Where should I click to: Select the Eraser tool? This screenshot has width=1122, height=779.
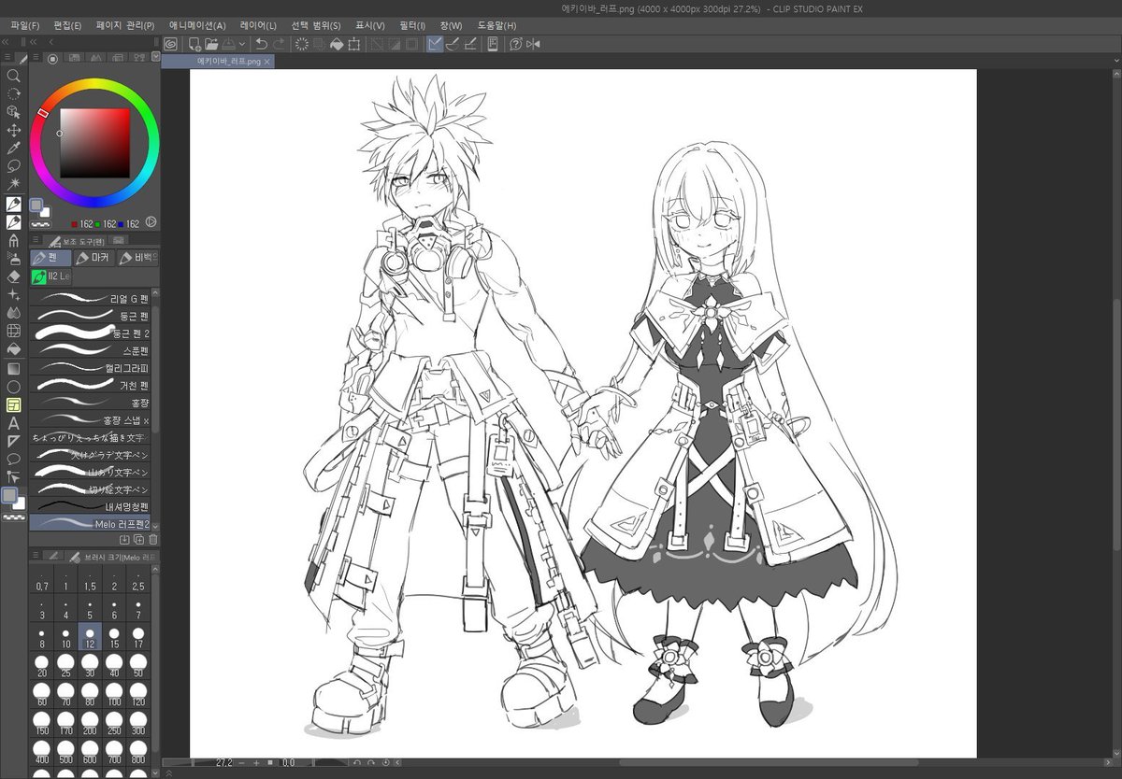click(x=14, y=276)
